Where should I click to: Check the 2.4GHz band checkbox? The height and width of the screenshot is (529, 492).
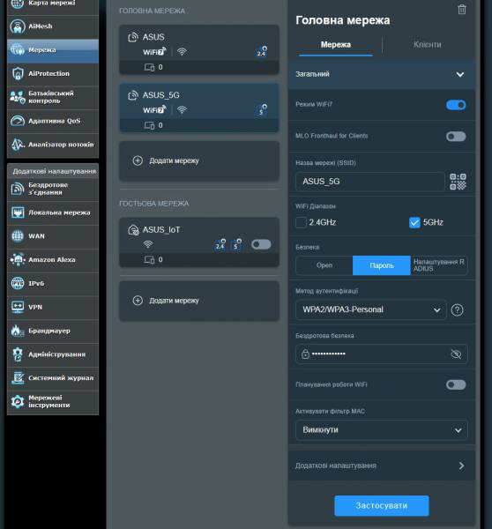(x=301, y=222)
